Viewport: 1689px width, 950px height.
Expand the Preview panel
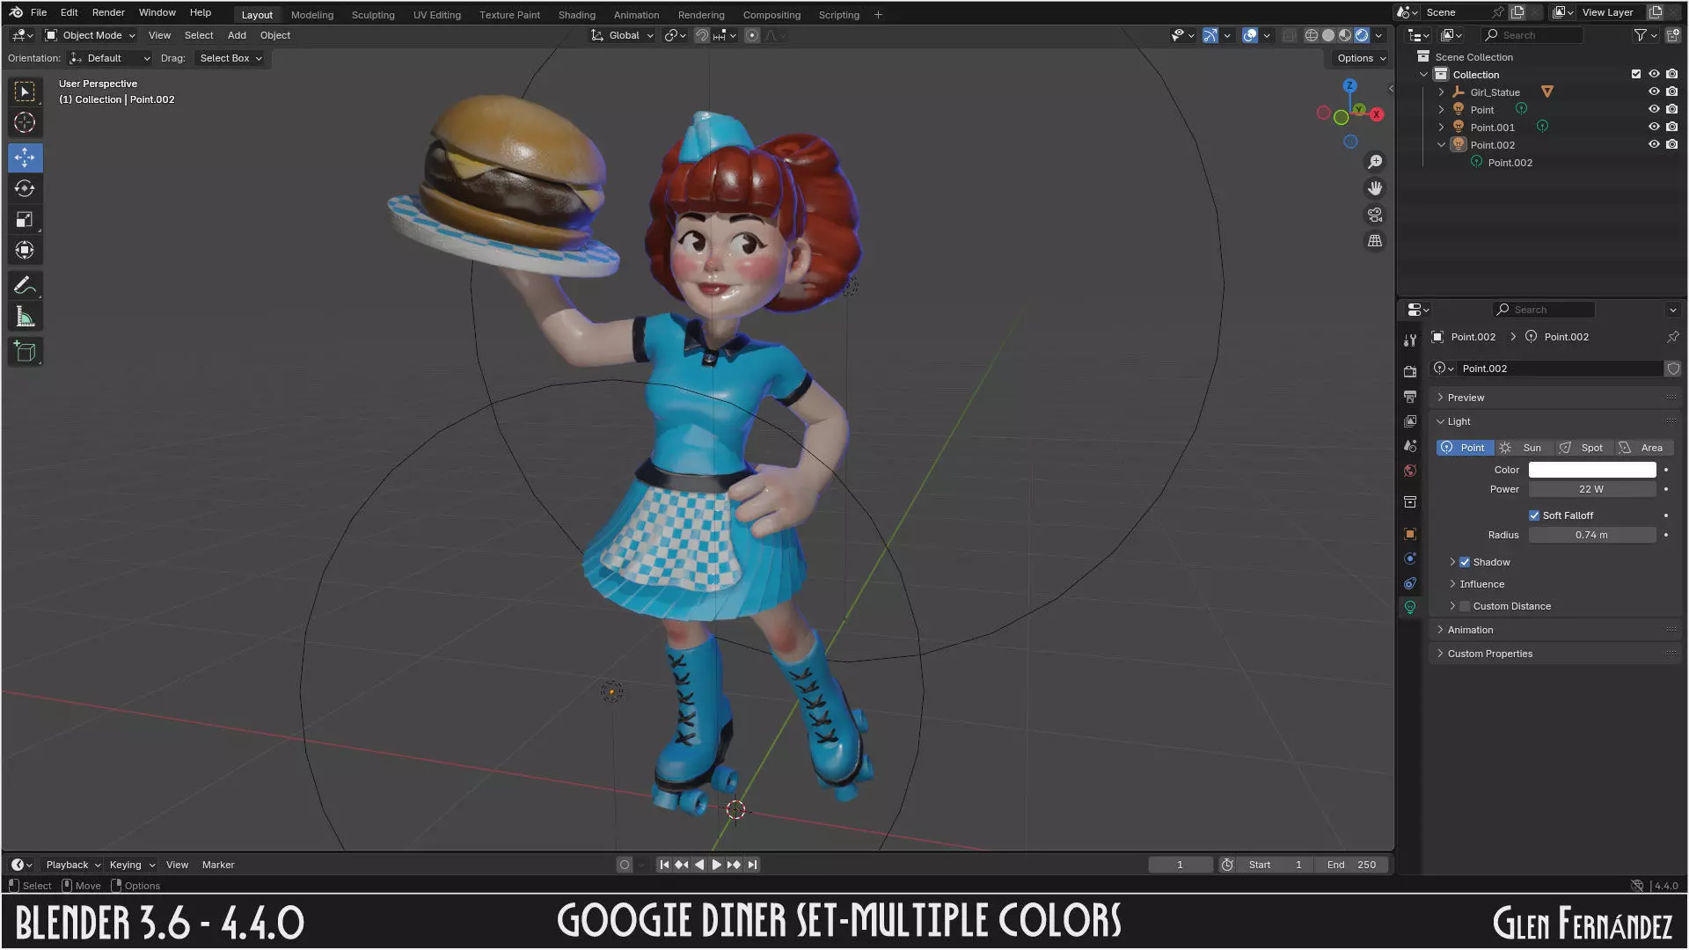1466,398
